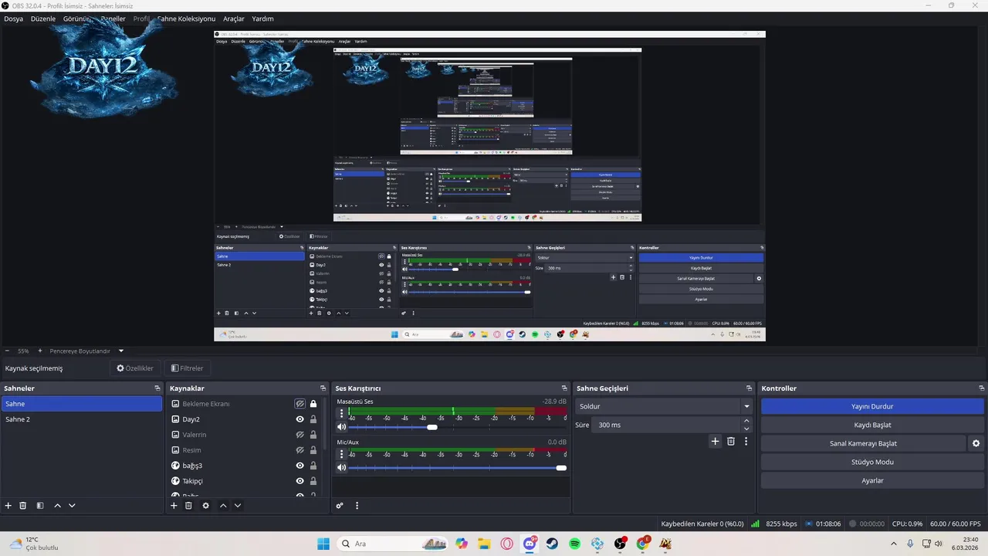Image resolution: width=988 pixels, height=556 pixels.
Task: Show the hidden Bekleme Ekranı source
Action: [x=299, y=404]
